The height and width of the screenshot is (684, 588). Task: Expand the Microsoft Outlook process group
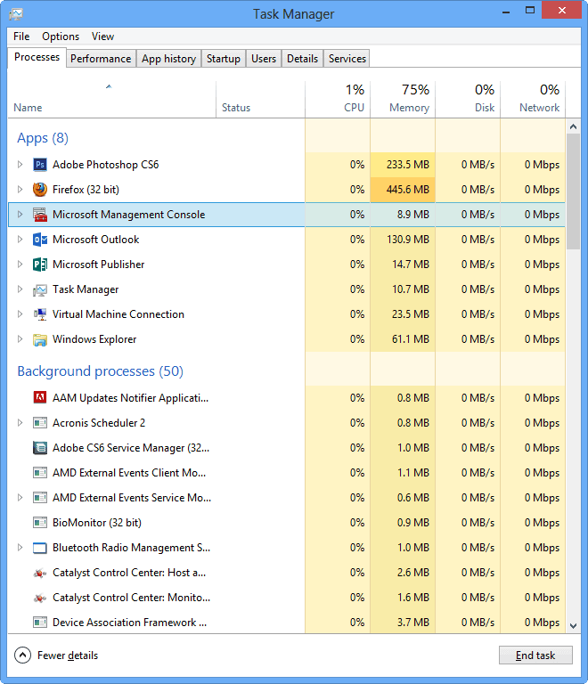click(20, 239)
